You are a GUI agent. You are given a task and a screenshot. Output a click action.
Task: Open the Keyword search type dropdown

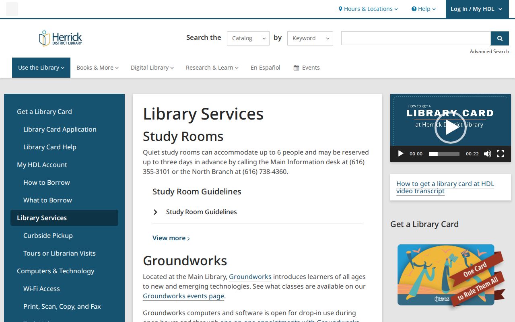[310, 38]
